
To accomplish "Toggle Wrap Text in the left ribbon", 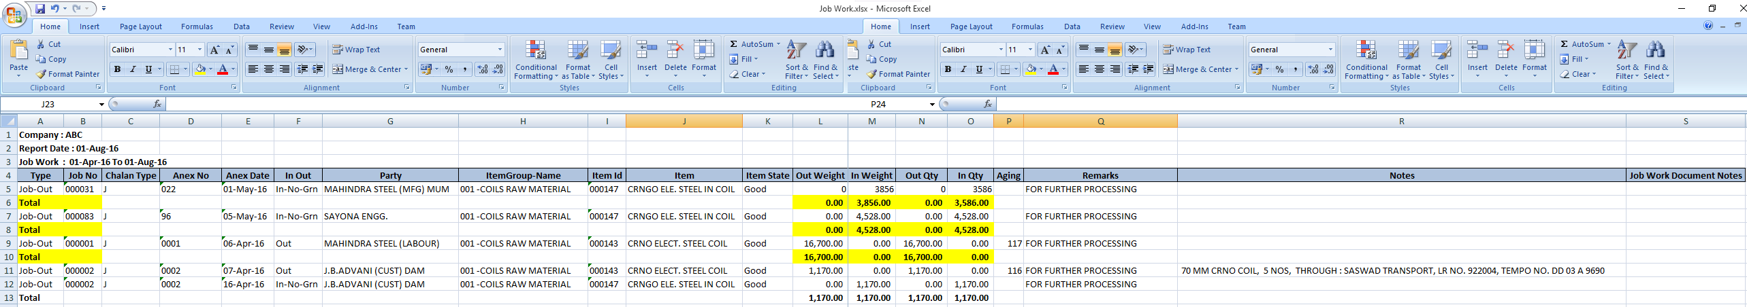I will (356, 50).
